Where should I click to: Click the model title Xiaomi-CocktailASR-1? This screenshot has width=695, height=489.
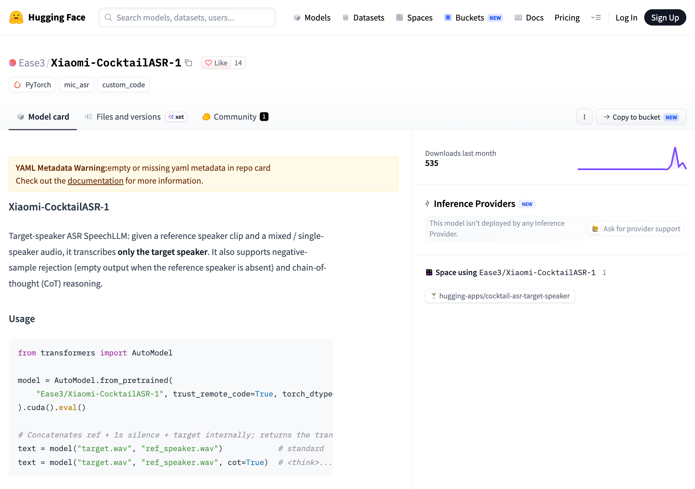pyautogui.click(x=116, y=63)
